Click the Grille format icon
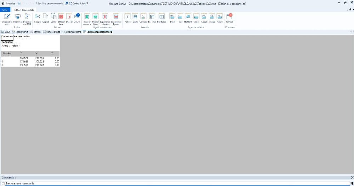354x186 pixels. coord(135,17)
